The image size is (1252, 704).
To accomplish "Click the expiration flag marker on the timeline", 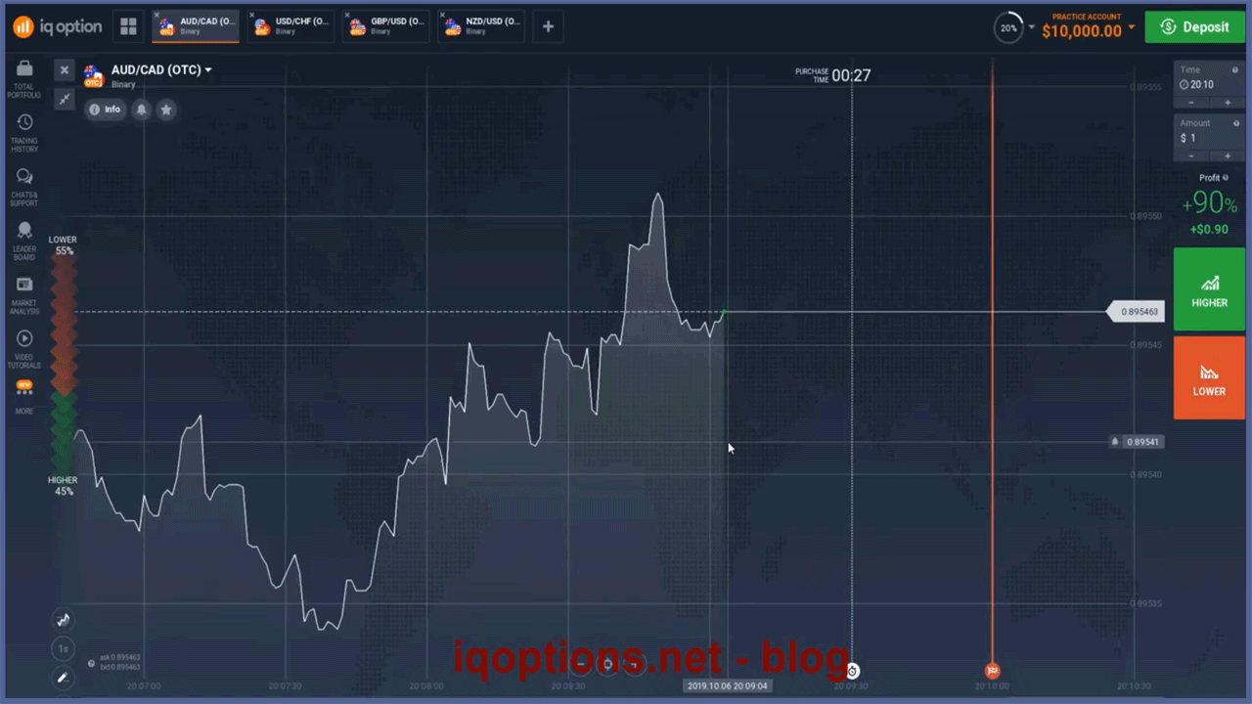I will coord(993,671).
